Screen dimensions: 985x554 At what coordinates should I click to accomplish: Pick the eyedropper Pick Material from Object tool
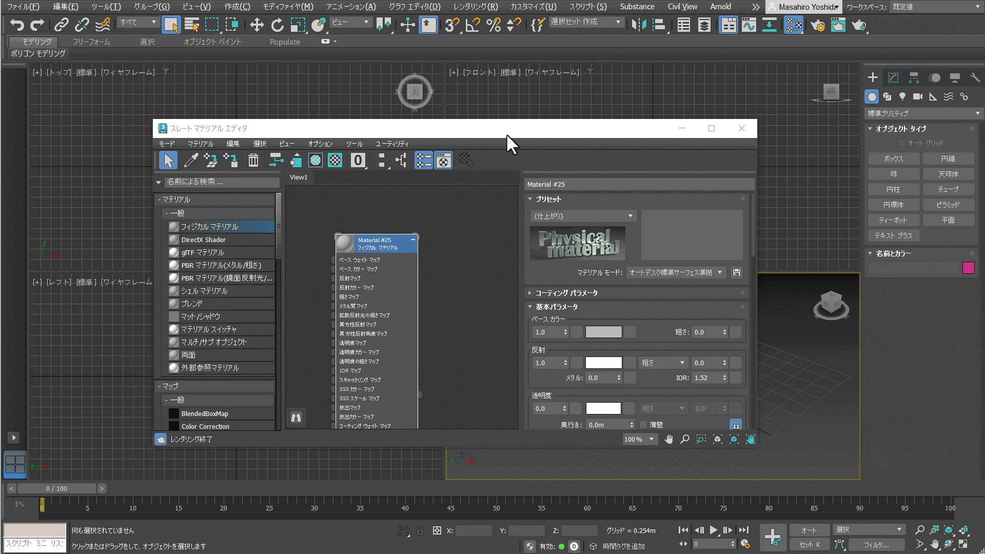pos(191,161)
